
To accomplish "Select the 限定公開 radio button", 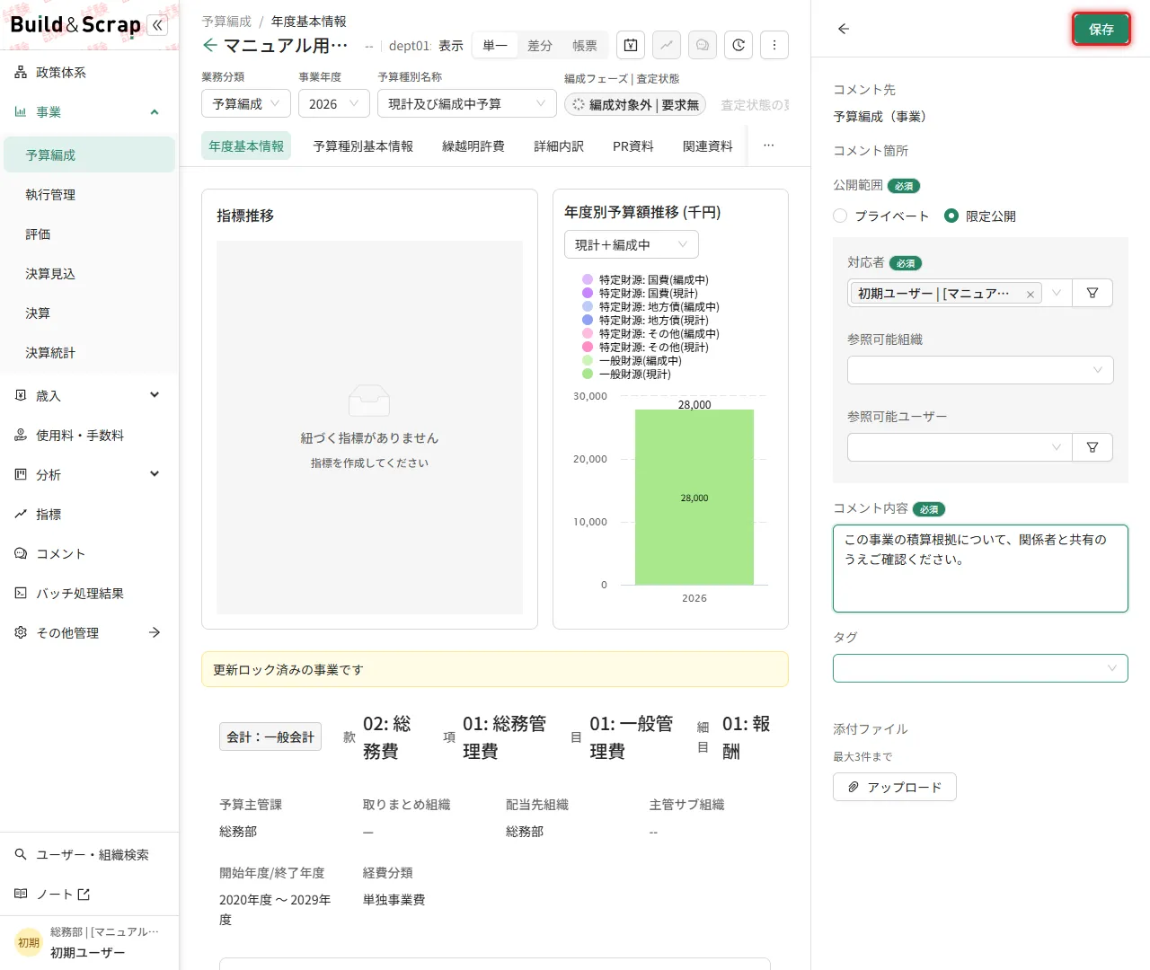I will [951, 216].
